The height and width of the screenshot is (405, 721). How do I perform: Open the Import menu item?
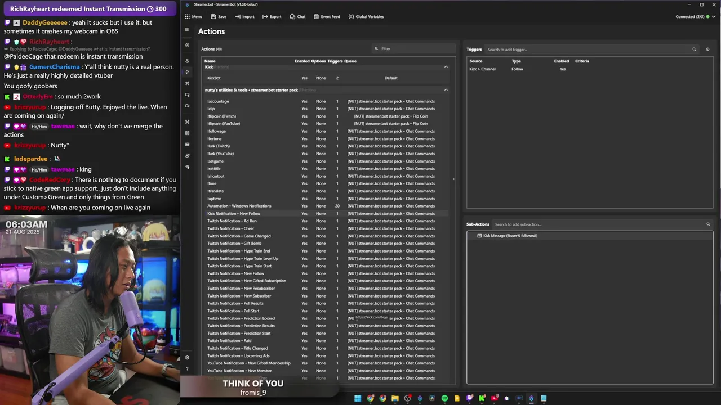[x=244, y=17]
